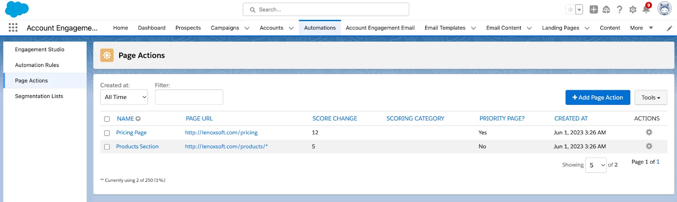Open the global actions plus icon
The image size is (677, 202).
pos(594,9)
